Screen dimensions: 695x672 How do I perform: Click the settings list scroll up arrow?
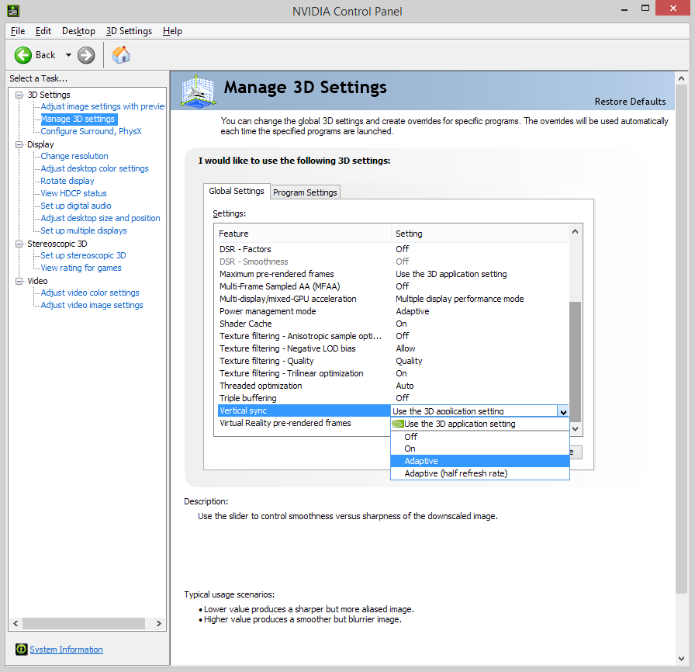pyautogui.click(x=575, y=231)
